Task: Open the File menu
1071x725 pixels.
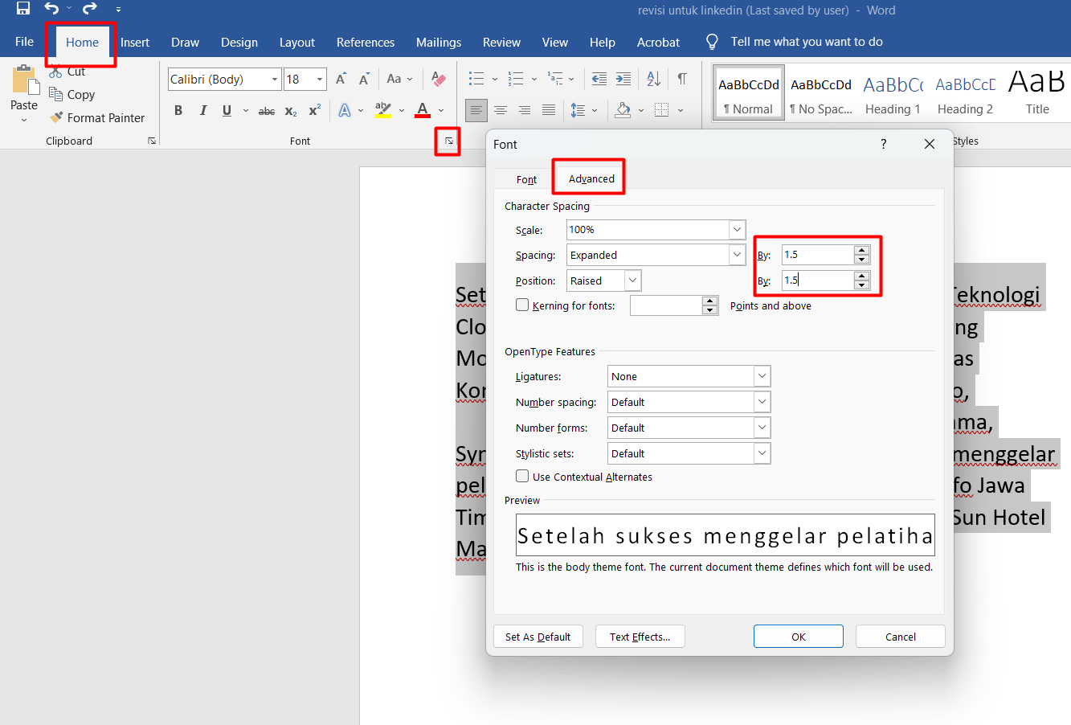Action: (x=25, y=42)
